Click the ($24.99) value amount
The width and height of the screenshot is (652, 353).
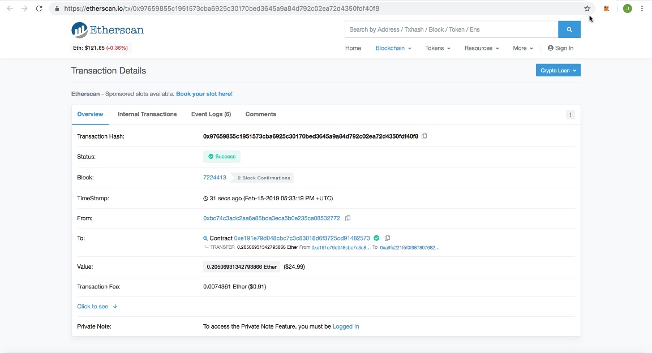294,267
